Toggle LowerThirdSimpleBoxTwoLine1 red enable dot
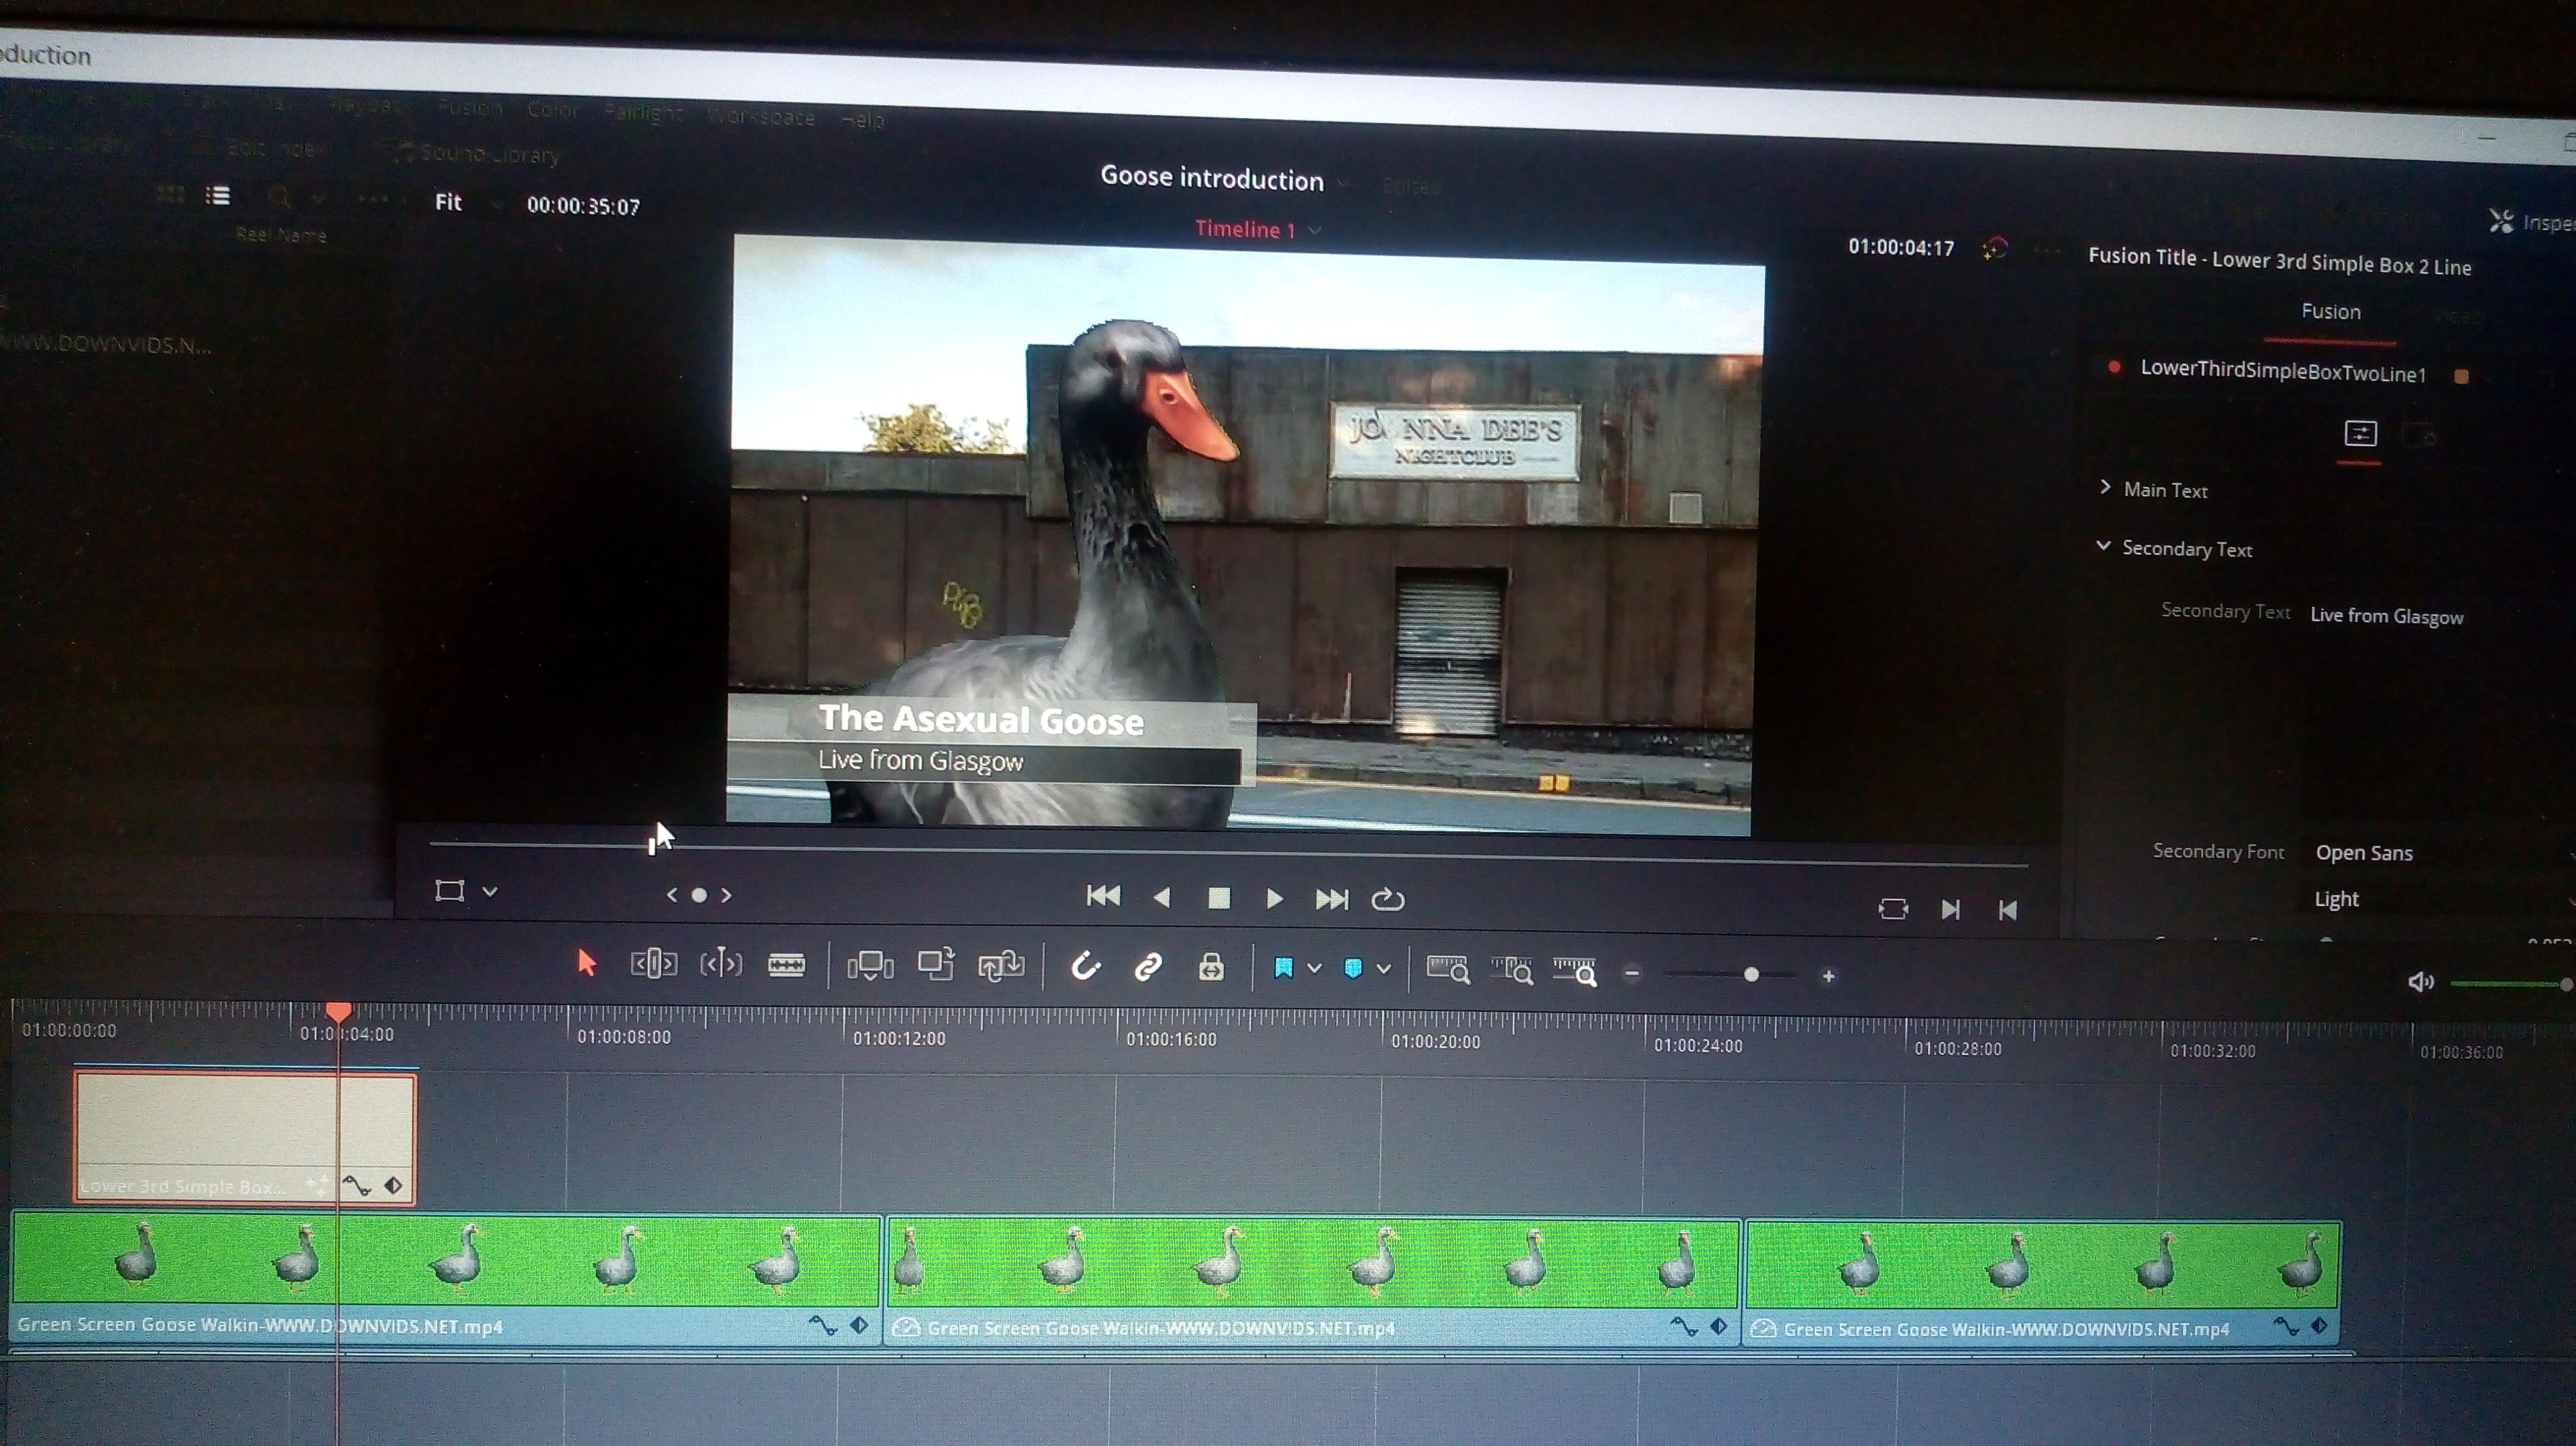The height and width of the screenshot is (1446, 2576). 2114,366
